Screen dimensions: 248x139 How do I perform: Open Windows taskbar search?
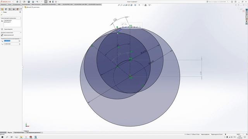click(x=7, y=137)
